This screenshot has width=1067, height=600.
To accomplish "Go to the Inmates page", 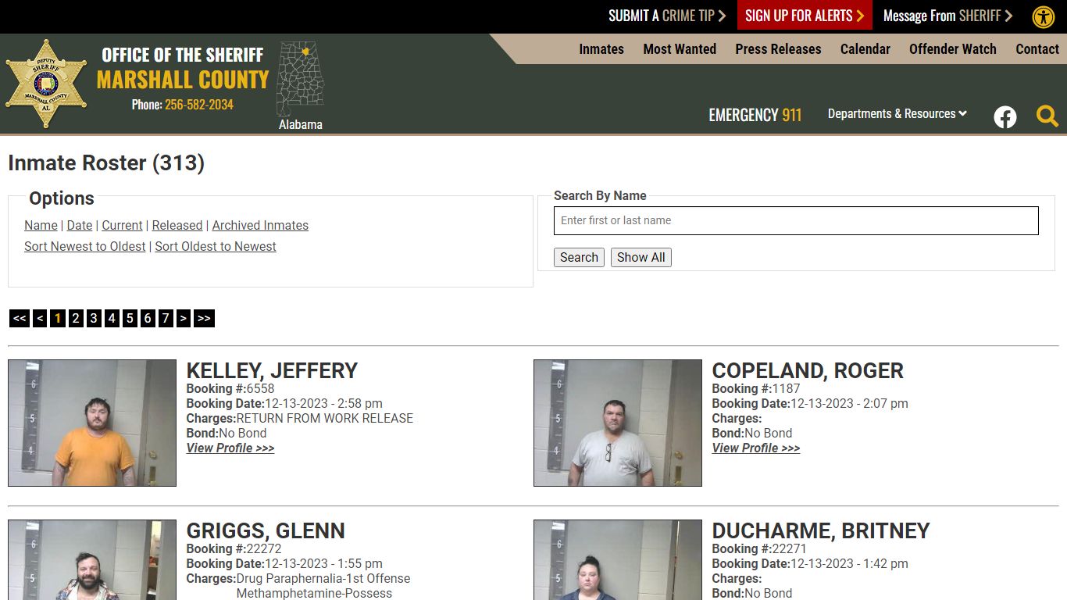I will point(601,48).
